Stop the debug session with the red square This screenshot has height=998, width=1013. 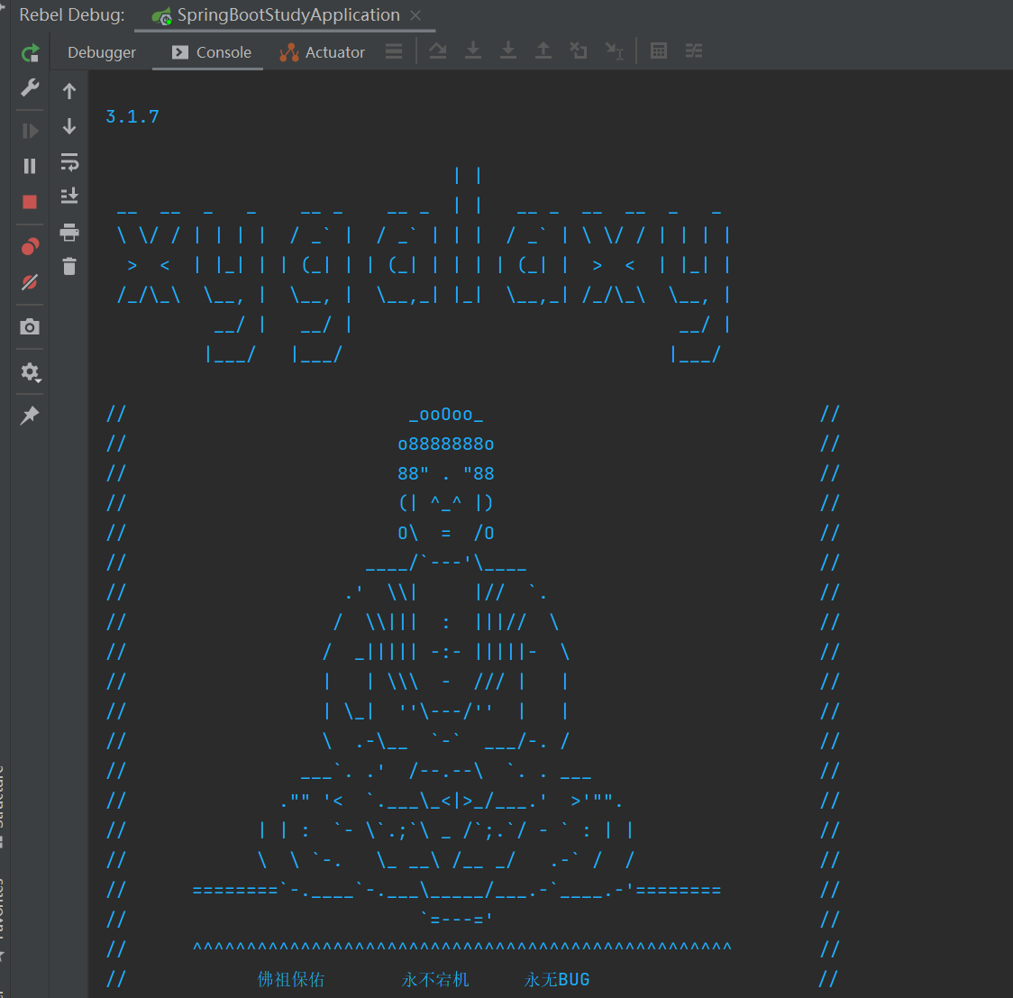30,202
